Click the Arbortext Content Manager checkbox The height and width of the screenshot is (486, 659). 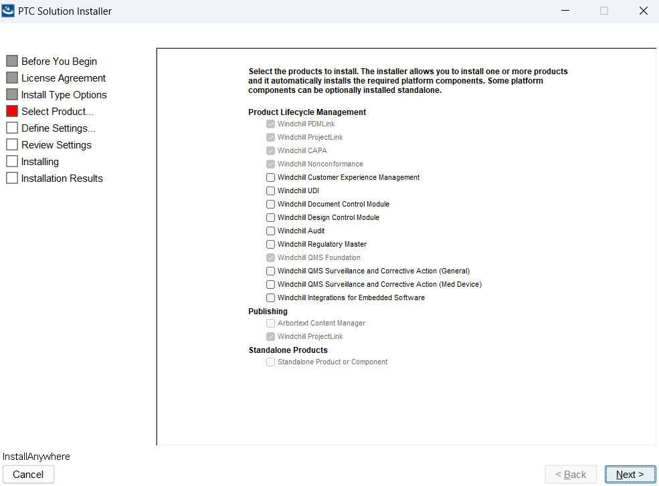[x=271, y=324]
